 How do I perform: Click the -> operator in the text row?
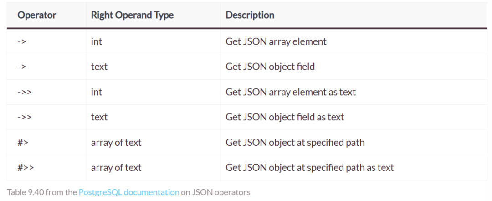click(22, 67)
